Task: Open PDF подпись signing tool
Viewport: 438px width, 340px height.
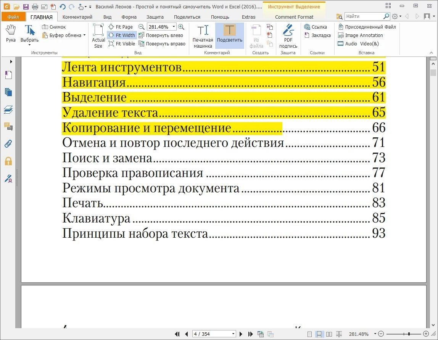Action: click(288, 36)
